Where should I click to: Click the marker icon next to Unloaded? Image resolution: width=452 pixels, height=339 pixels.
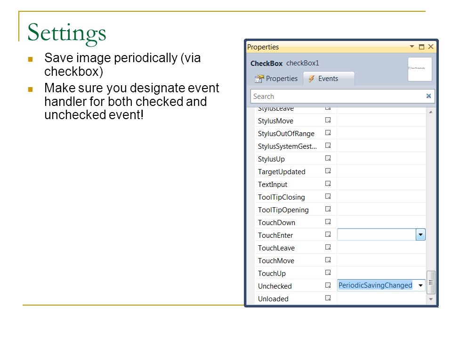328,298
